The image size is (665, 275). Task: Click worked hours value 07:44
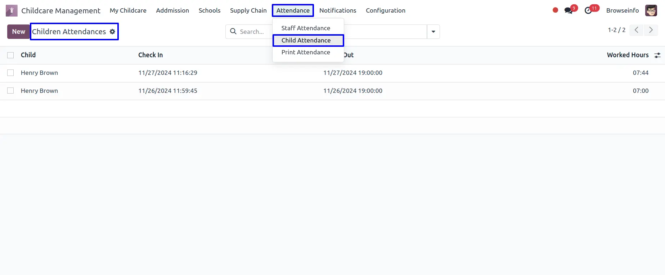(641, 73)
